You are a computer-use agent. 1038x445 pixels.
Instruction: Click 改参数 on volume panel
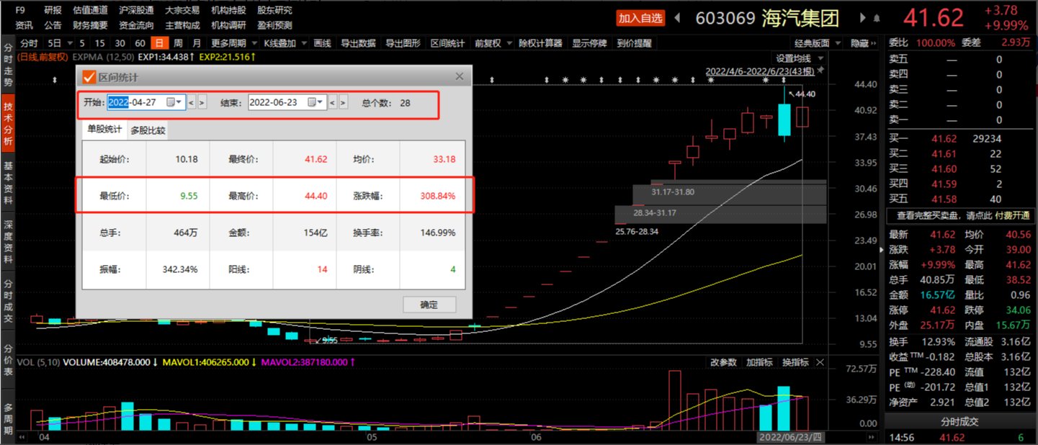pyautogui.click(x=723, y=362)
